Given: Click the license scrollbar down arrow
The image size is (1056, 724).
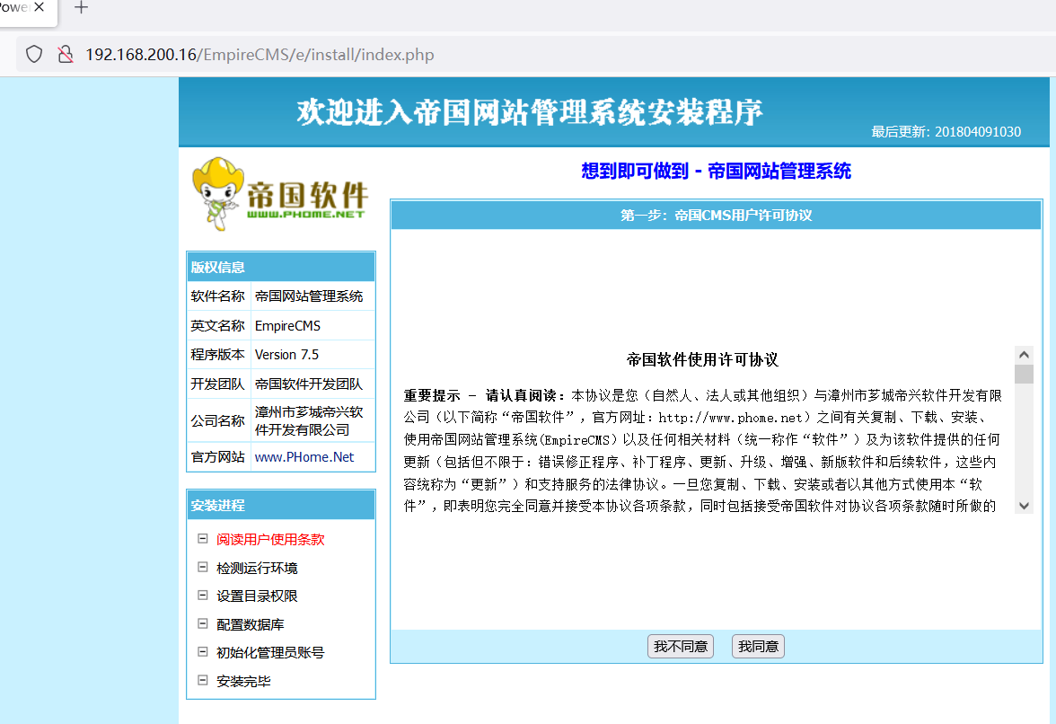Looking at the screenshot, I should tap(1024, 506).
